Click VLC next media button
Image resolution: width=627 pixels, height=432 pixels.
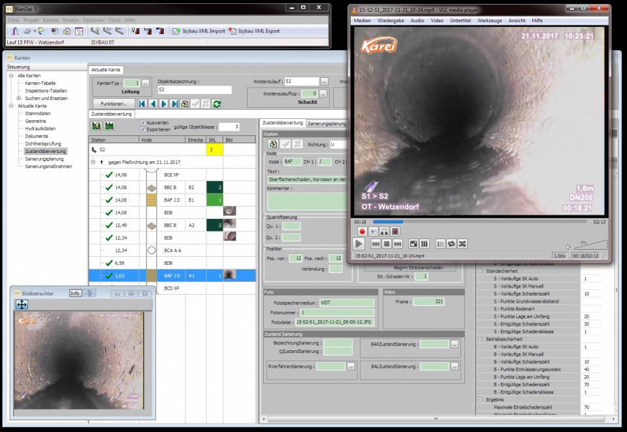[x=398, y=244]
